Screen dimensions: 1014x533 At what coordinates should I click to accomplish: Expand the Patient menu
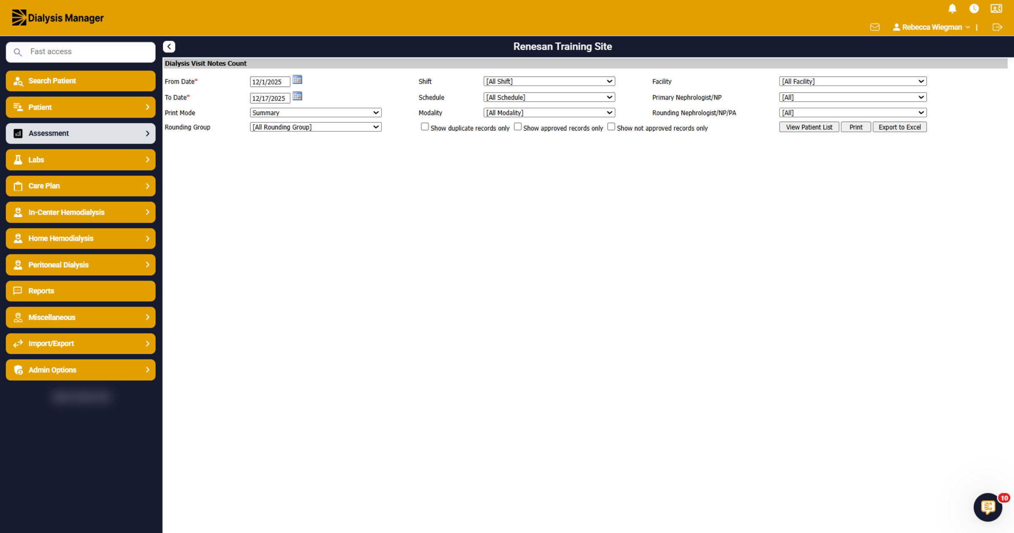[81, 107]
